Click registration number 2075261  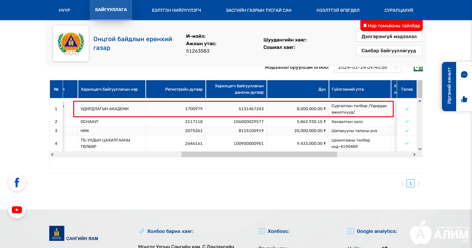(x=194, y=131)
